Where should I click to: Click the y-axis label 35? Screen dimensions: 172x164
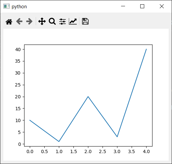(18, 61)
